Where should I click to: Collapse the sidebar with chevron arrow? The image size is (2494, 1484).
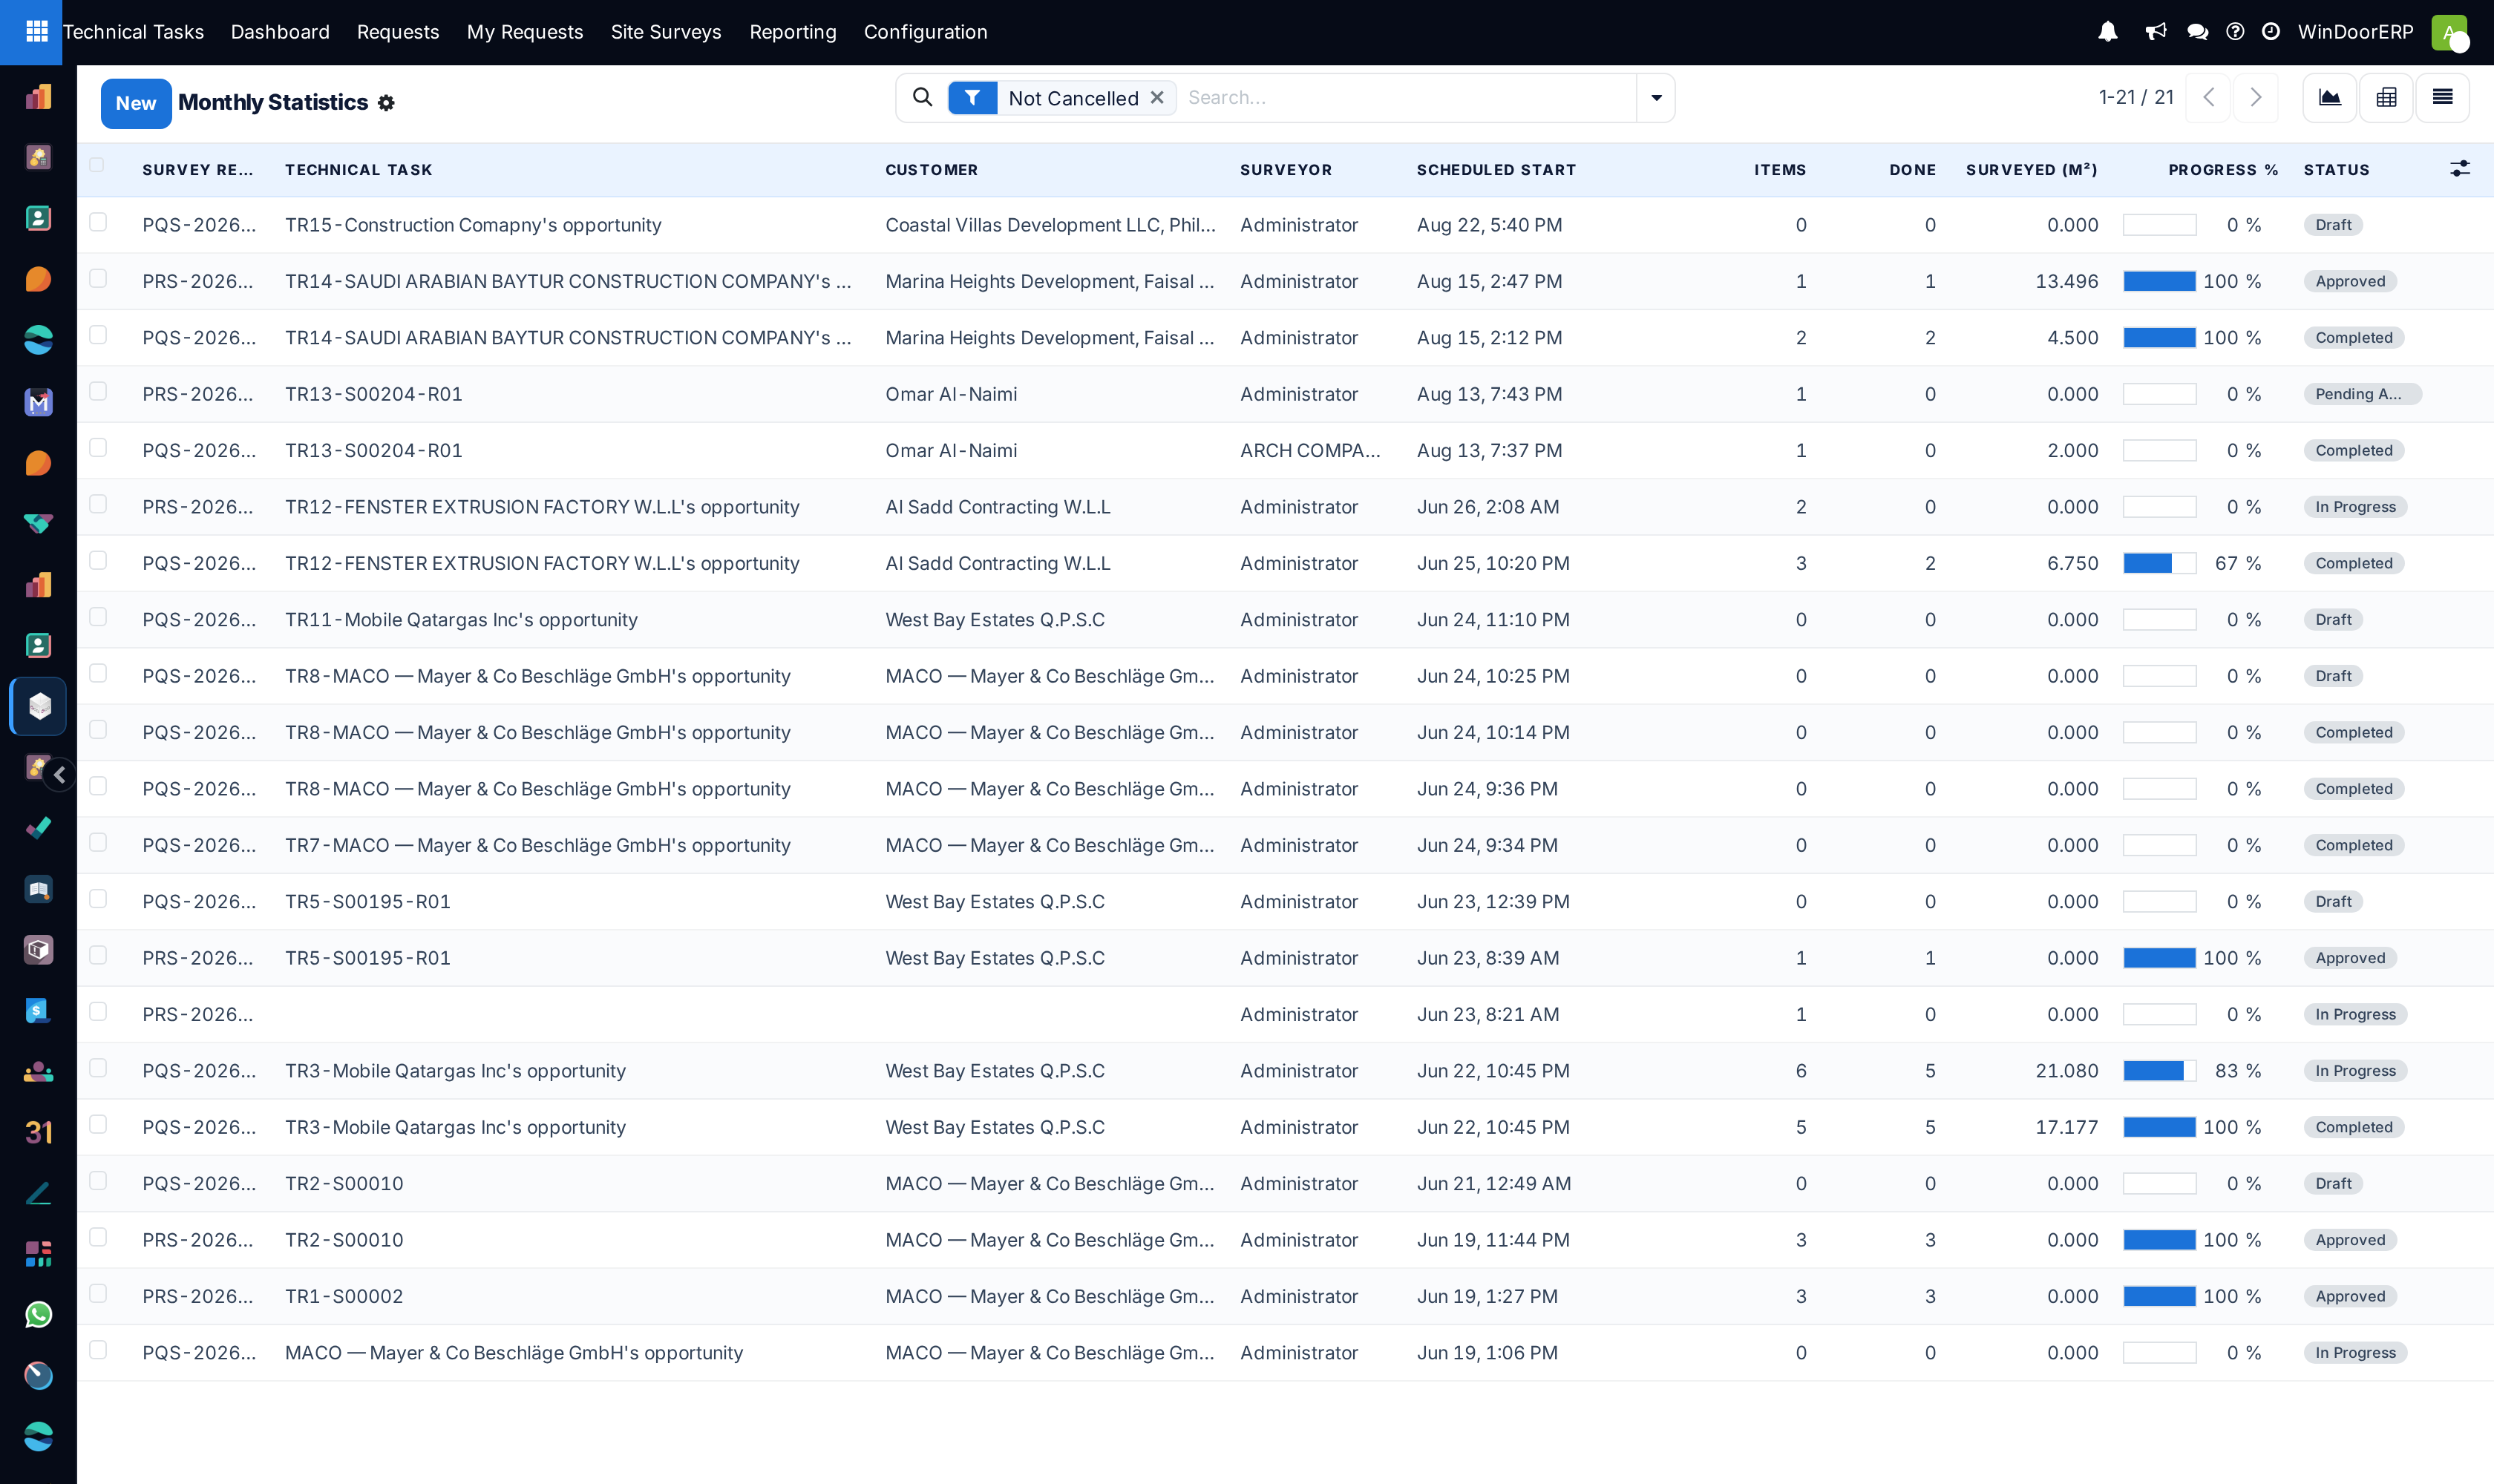coord(60,774)
